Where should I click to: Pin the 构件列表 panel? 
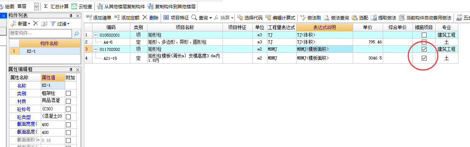pos(71,16)
